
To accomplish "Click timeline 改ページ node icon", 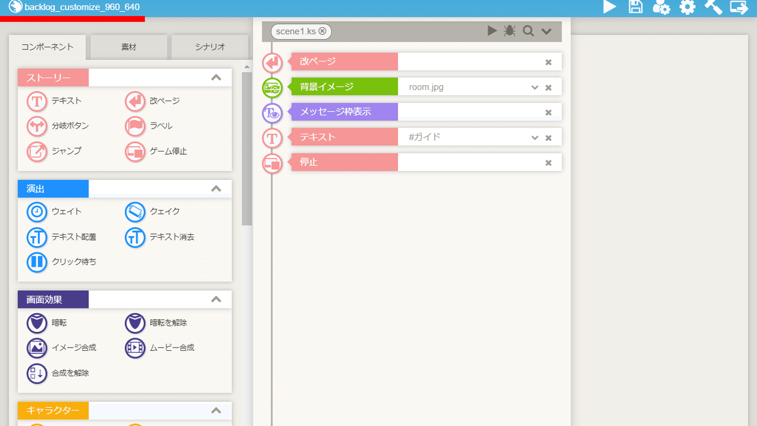I will pyautogui.click(x=273, y=62).
